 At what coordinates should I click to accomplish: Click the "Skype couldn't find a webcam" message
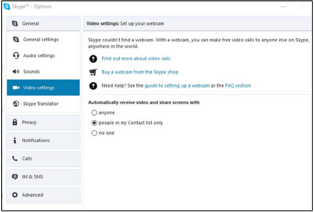tap(199, 43)
